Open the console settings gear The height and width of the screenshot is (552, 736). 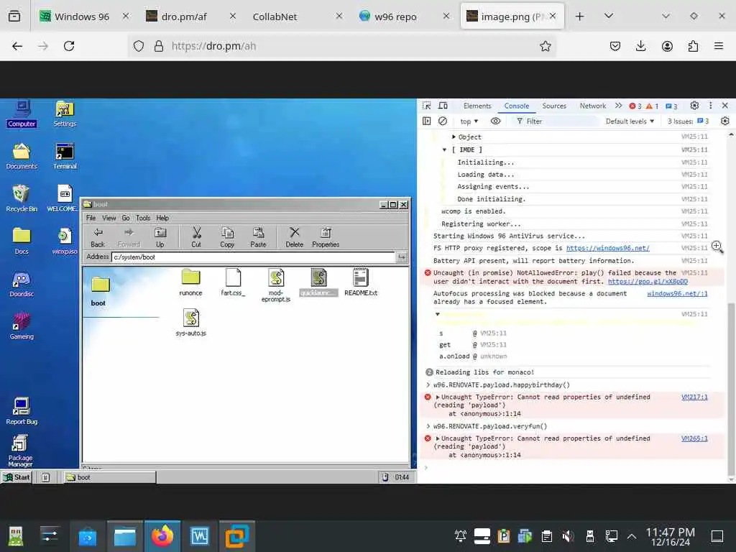click(724, 121)
